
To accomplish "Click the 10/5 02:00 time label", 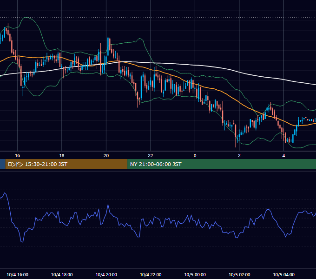I will point(239,274).
